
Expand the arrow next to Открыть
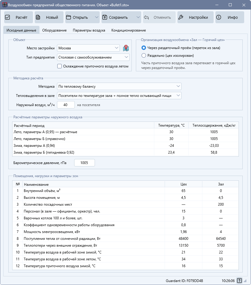click(x=97, y=17)
